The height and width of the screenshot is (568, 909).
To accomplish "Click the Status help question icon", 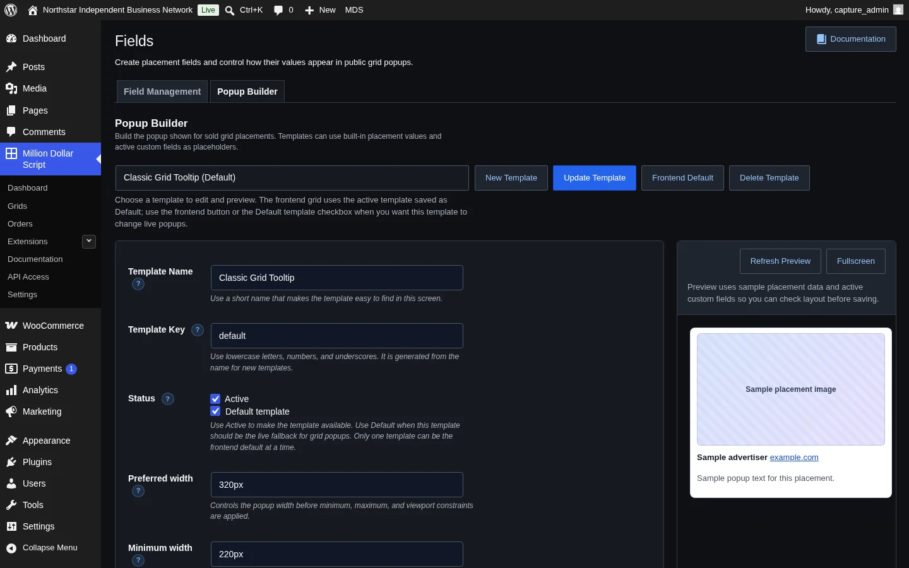I will [x=168, y=399].
